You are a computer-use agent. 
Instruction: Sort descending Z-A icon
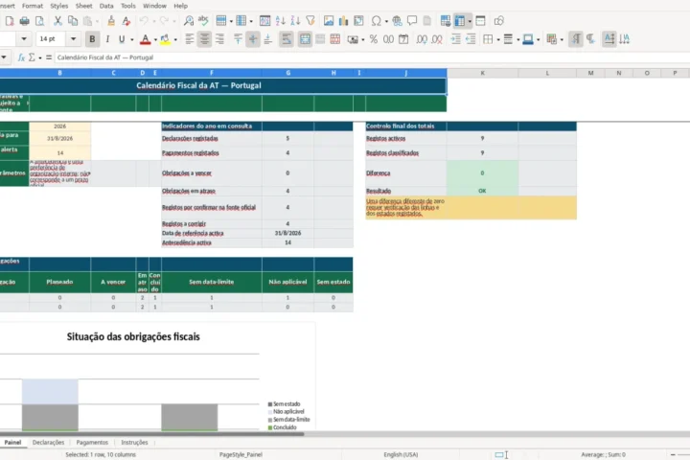(x=295, y=21)
